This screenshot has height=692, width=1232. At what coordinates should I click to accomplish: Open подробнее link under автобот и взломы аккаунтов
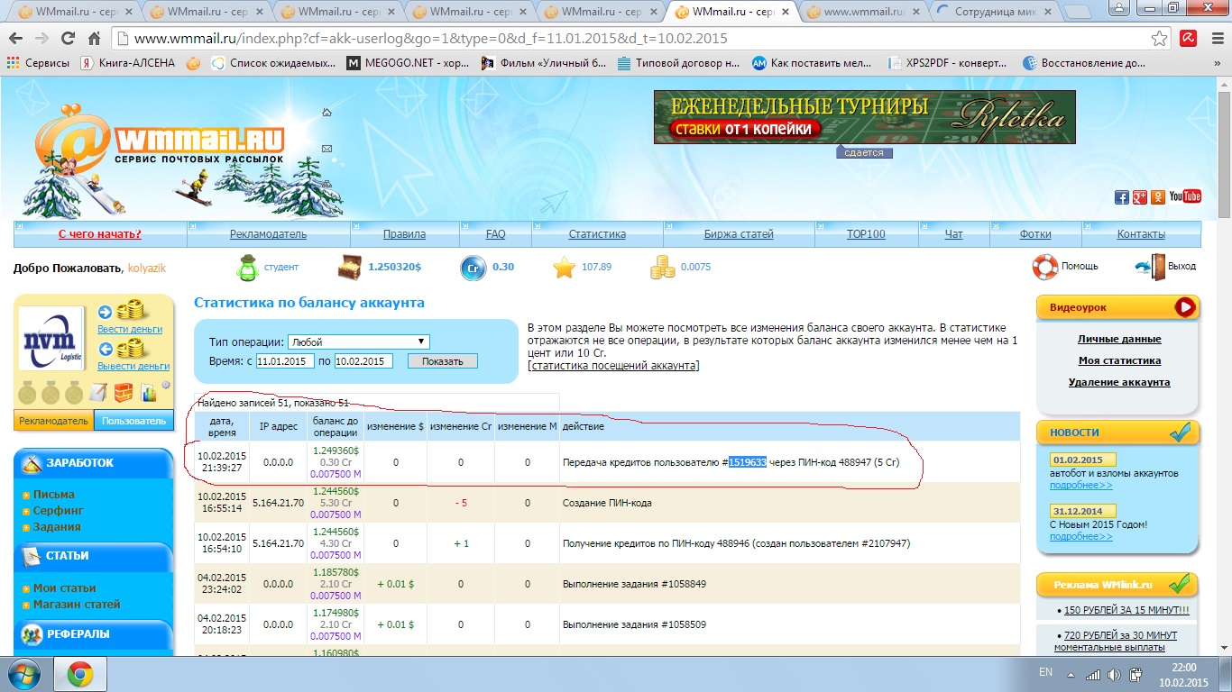1080,486
